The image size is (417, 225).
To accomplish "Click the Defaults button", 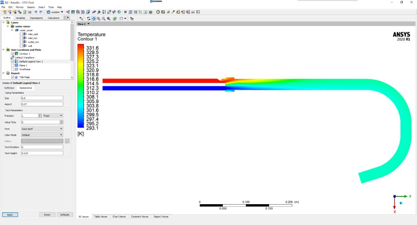I will (64, 215).
